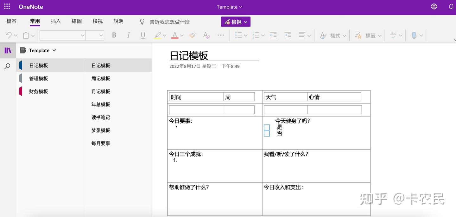The height and width of the screenshot is (217, 456).
Task: Switch to the 檢視 ribbon tab
Action: click(x=98, y=21)
